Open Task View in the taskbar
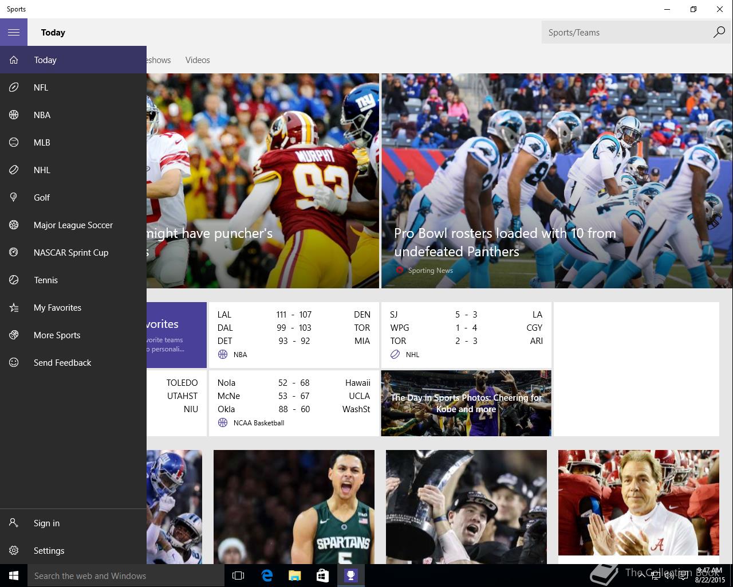 (238, 576)
